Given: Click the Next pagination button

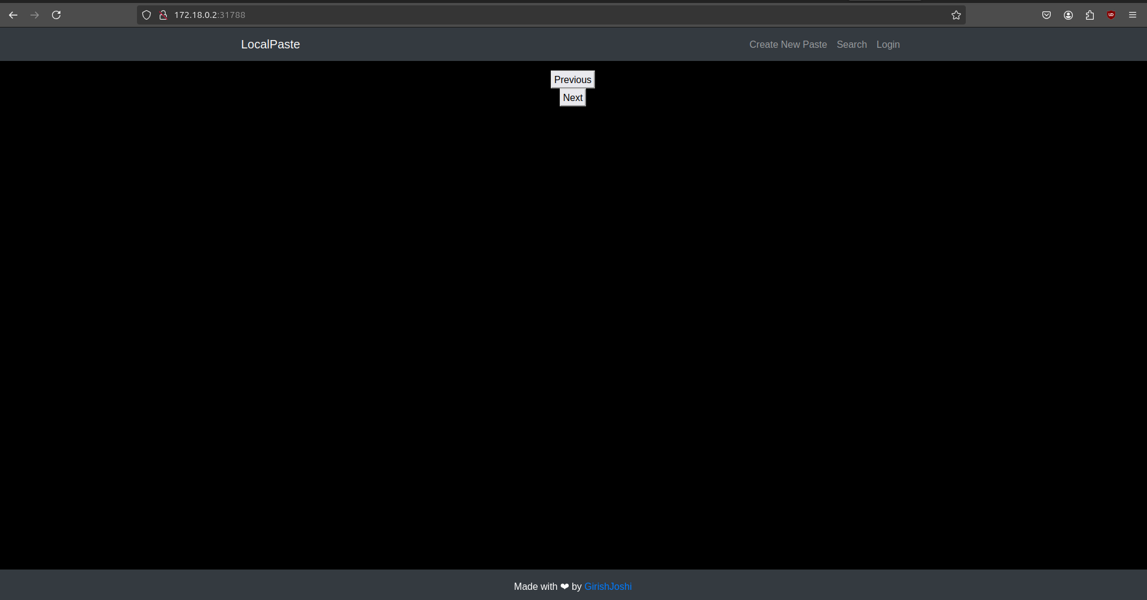Looking at the screenshot, I should pyautogui.click(x=572, y=97).
